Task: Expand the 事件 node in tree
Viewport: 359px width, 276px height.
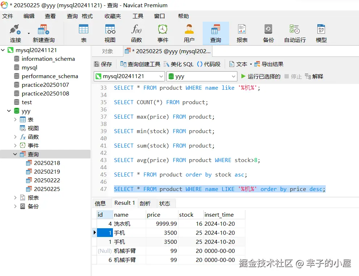Action: pyautogui.click(x=15, y=145)
